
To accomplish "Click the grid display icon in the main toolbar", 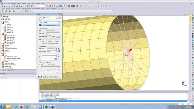I will tap(72, 6).
